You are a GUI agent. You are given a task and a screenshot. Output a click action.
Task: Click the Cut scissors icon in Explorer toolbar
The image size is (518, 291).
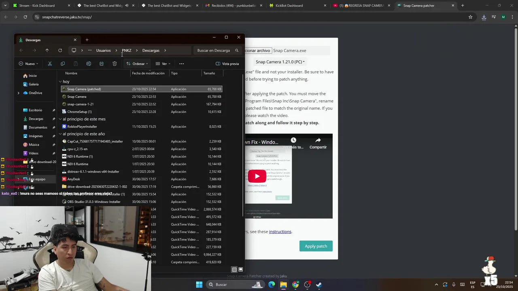click(50, 63)
